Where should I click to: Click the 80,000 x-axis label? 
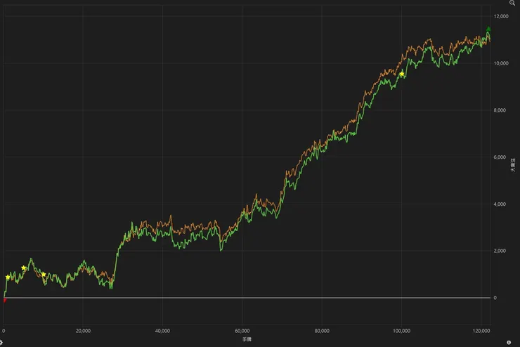(x=322, y=331)
